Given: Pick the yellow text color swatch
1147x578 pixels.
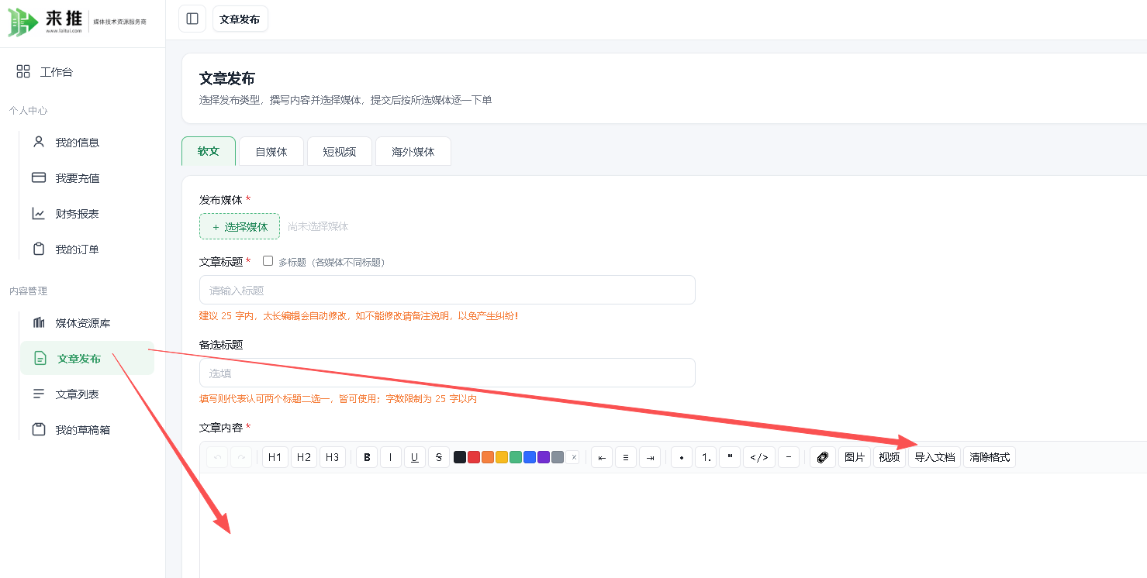Looking at the screenshot, I should pyautogui.click(x=502, y=458).
